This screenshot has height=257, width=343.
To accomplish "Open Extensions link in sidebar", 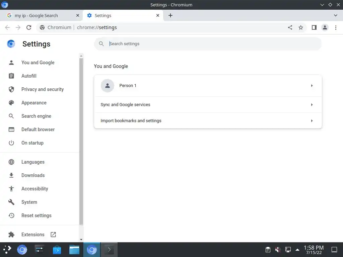I will coord(33,235).
